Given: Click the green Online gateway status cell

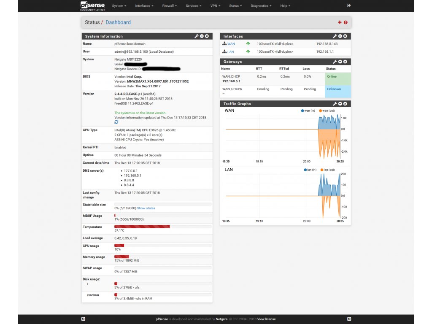Looking at the screenshot, I should pos(338,79).
